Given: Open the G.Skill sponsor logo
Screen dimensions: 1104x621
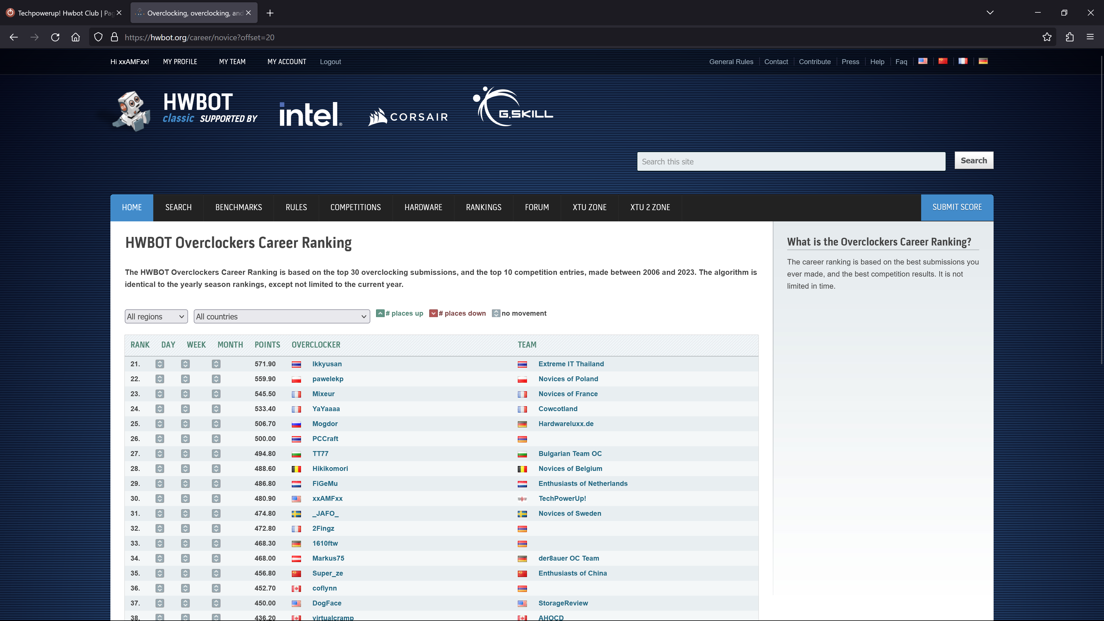Looking at the screenshot, I should coord(513,107).
